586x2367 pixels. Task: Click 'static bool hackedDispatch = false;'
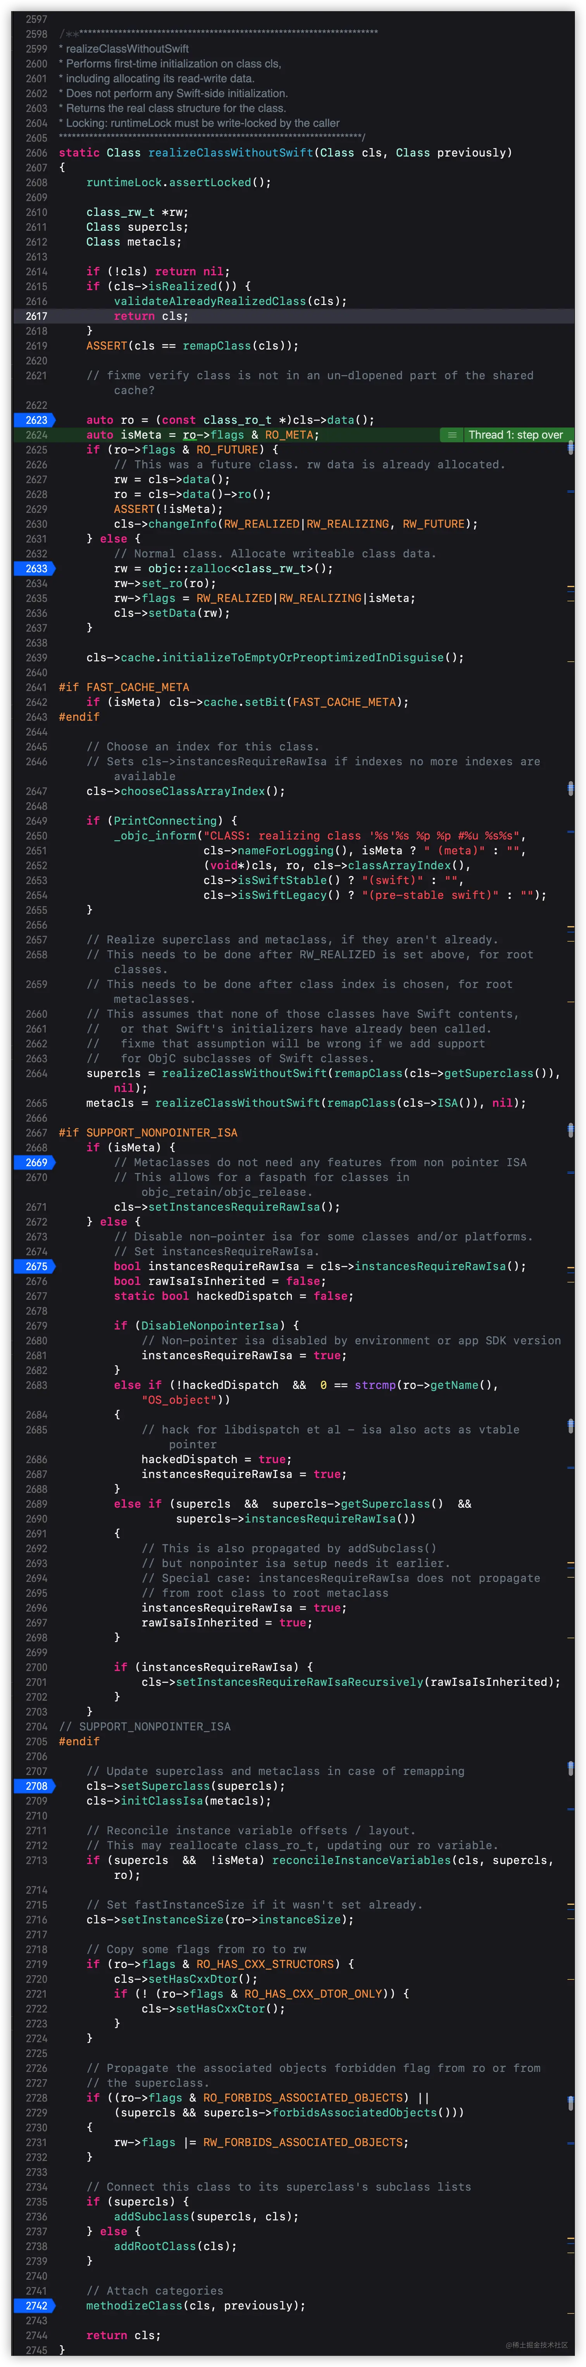point(234,1296)
